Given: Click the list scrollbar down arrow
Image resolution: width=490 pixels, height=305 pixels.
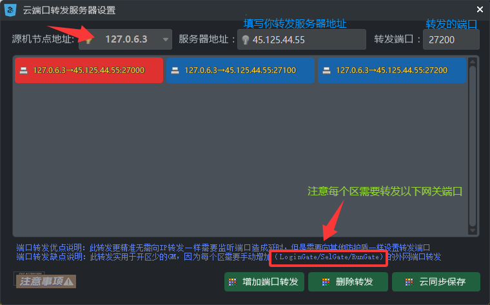Looking at the screenshot, I should click(x=473, y=230).
